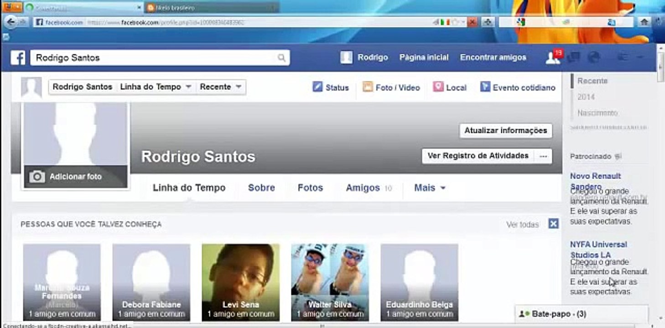The width and height of the screenshot is (665, 328).
Task: Click Rodrigo Santos button in timeline bar
Action: pos(83,87)
